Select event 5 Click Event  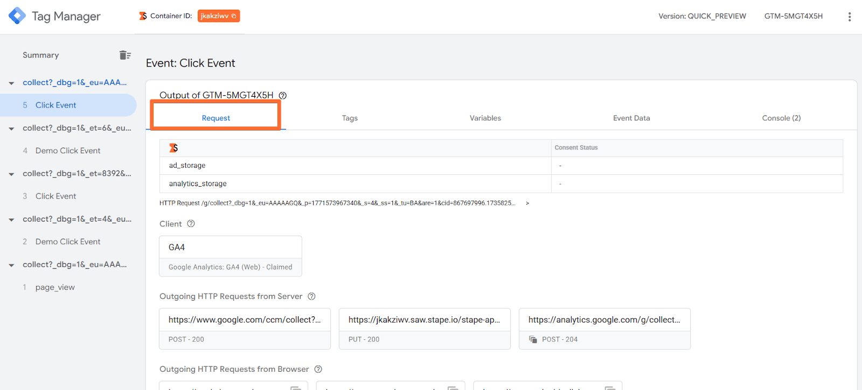coord(68,105)
